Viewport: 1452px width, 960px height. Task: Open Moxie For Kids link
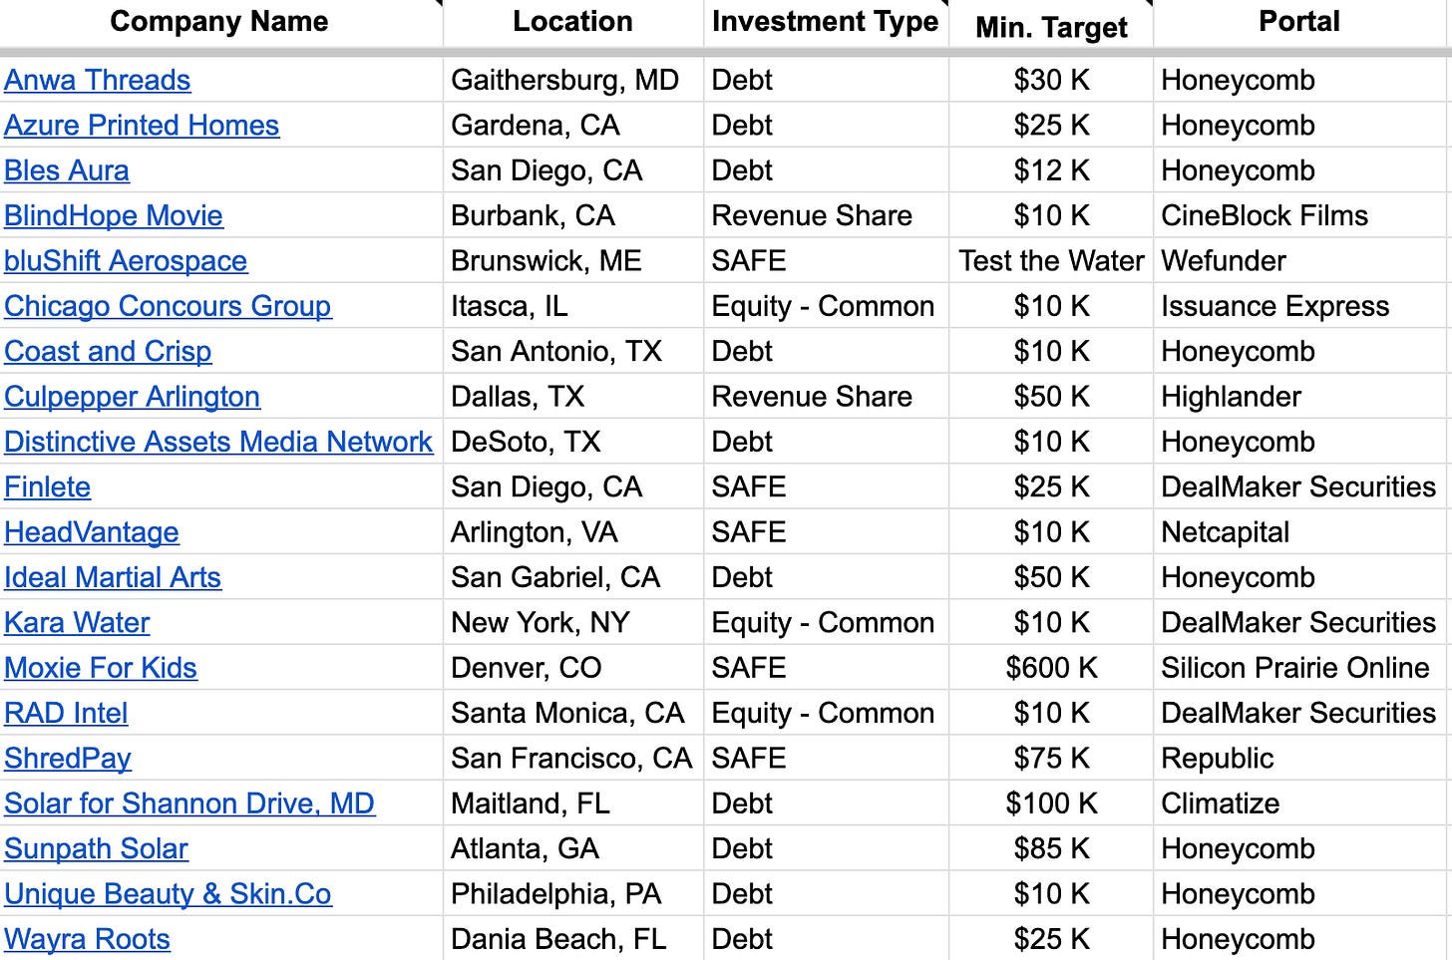(x=101, y=668)
